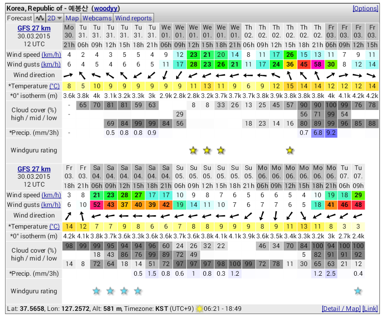This screenshot has height=321, width=385.
Task: Open the Options link
Action: (365, 8)
